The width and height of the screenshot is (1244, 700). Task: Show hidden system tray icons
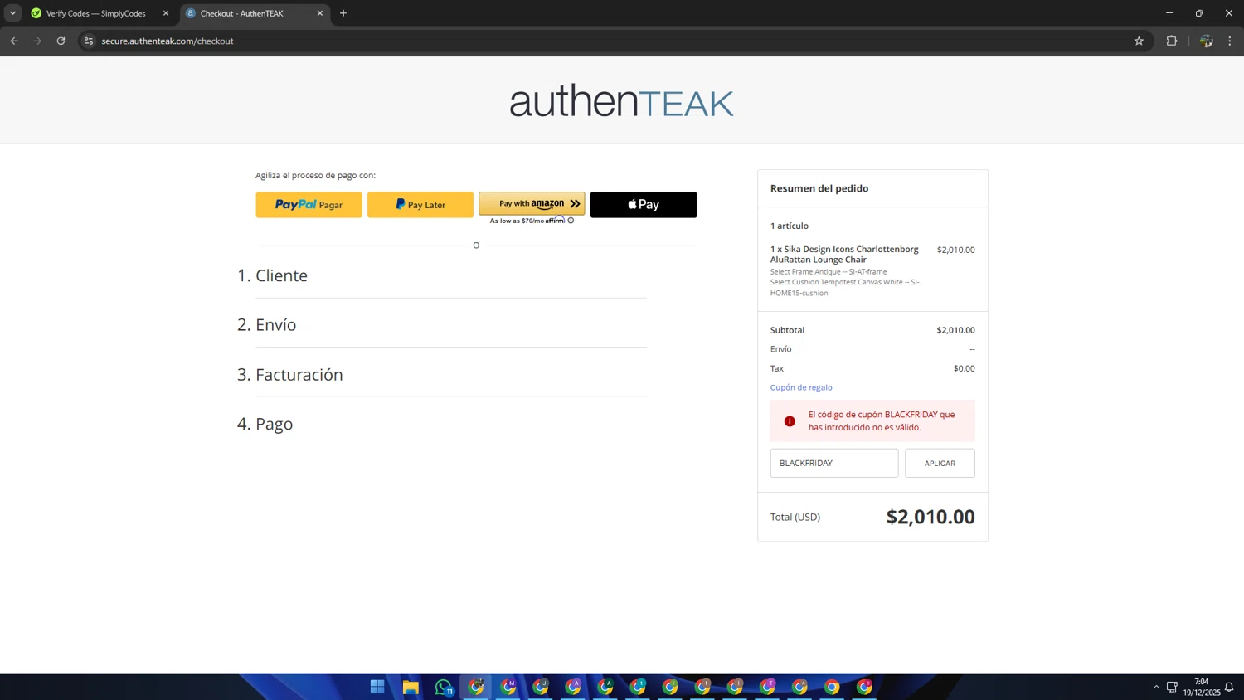[x=1156, y=687]
